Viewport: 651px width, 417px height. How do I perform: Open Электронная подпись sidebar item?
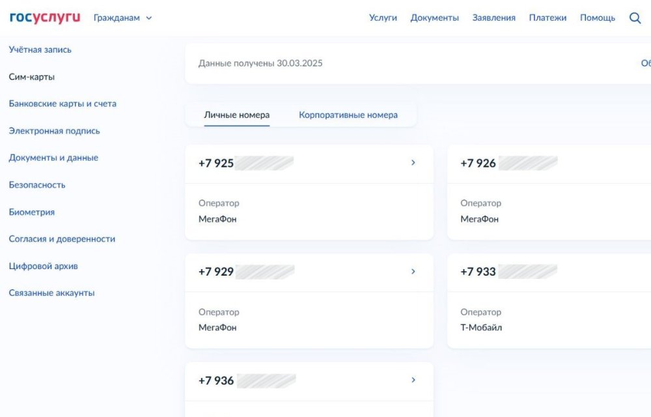(55, 131)
